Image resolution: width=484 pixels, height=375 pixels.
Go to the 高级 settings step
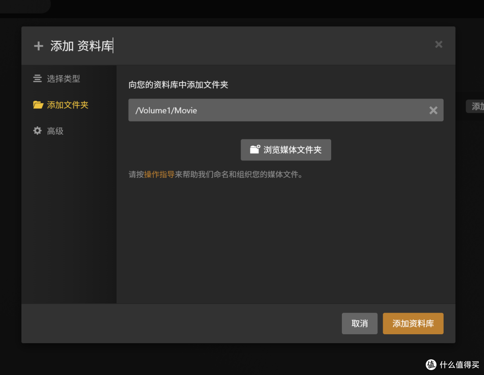[x=48, y=131]
